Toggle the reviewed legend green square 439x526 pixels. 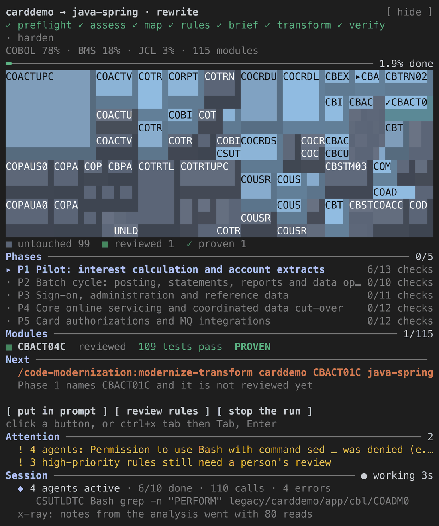coord(105,244)
